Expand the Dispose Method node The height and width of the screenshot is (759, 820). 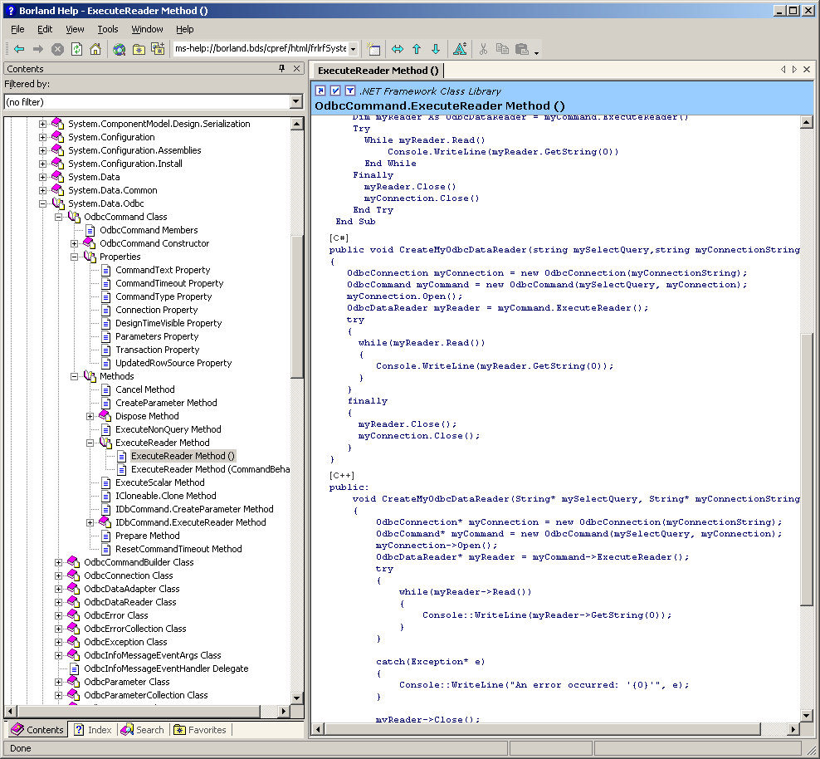pos(90,416)
